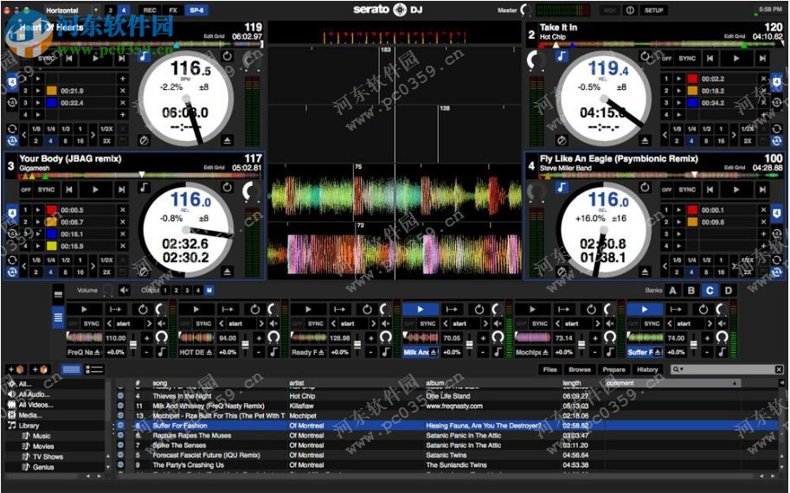Delete cue 00:16.9 on Your Body deck
The height and width of the screenshot is (493, 790).
[x=122, y=246]
